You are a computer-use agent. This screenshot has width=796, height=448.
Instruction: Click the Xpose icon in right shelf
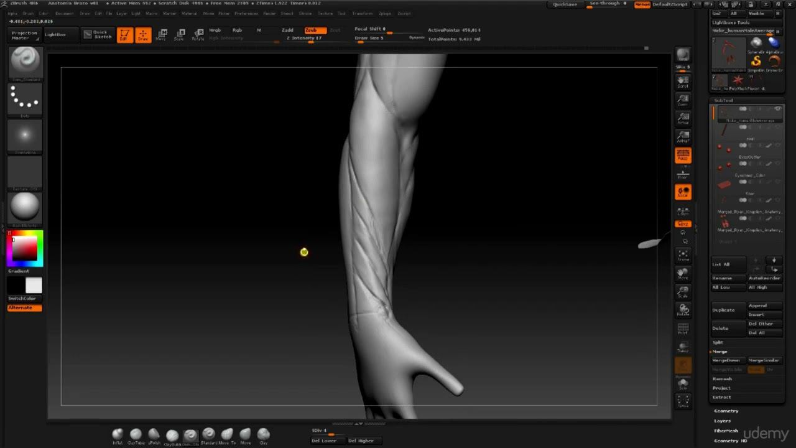pos(683,401)
